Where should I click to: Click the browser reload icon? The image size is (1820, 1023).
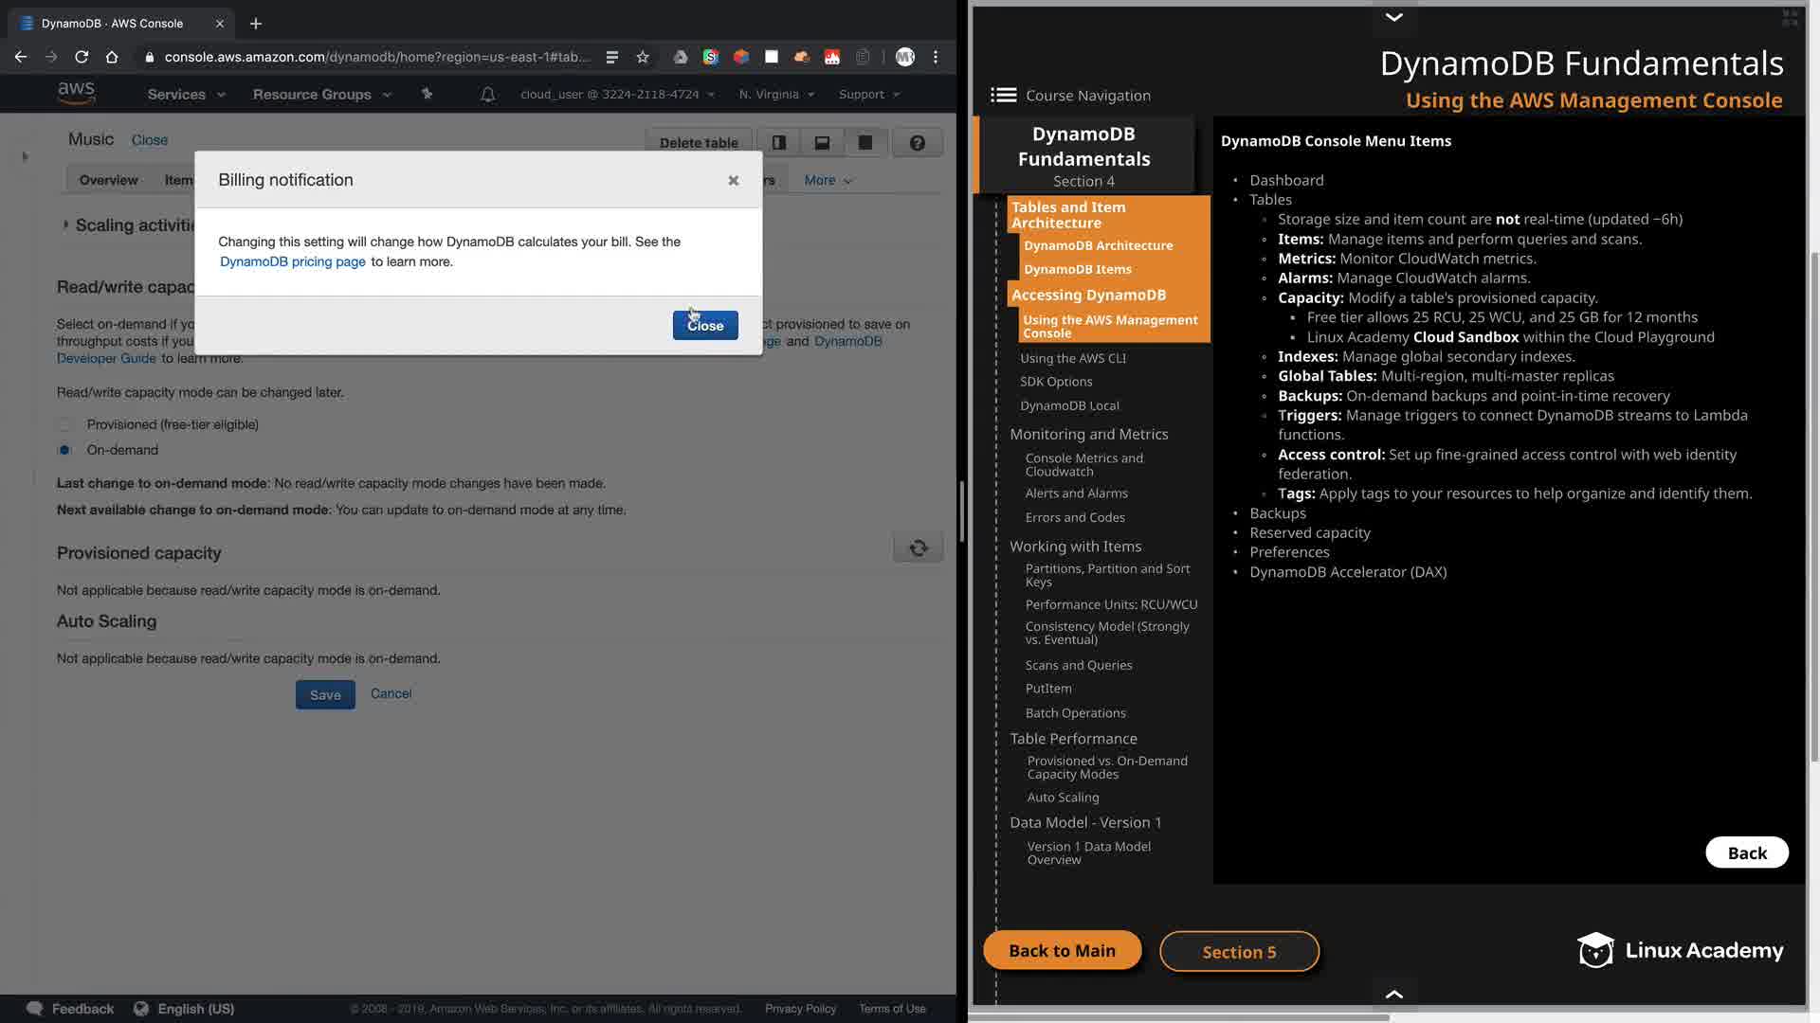[x=82, y=57]
